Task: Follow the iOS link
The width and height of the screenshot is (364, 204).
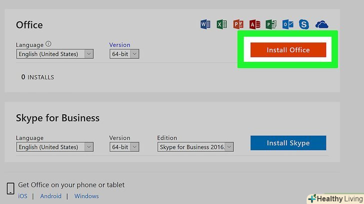Action: tap(23, 196)
